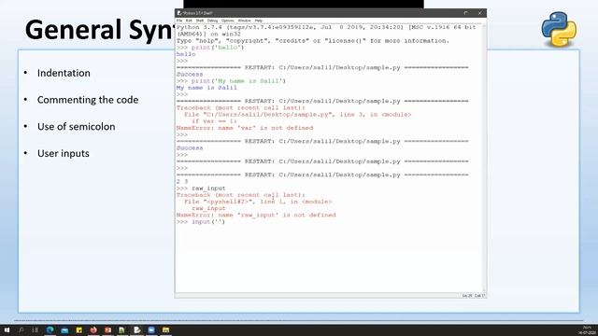Click the Ln/Col status bar indicator
Image resolution: width=598 pixels, height=336 pixels.
[474, 296]
